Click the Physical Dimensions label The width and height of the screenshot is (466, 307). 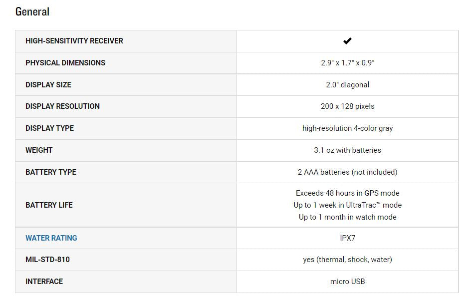[65, 63]
